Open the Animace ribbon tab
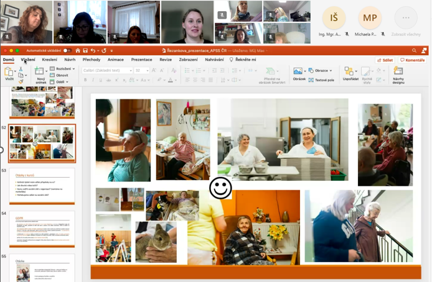This screenshot has height=282, width=432. (115, 60)
